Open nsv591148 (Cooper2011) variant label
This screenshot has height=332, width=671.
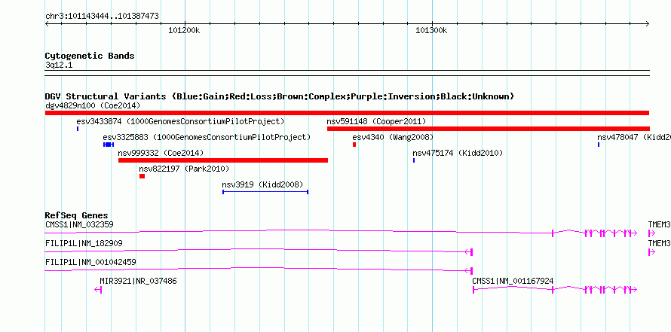pos(376,121)
